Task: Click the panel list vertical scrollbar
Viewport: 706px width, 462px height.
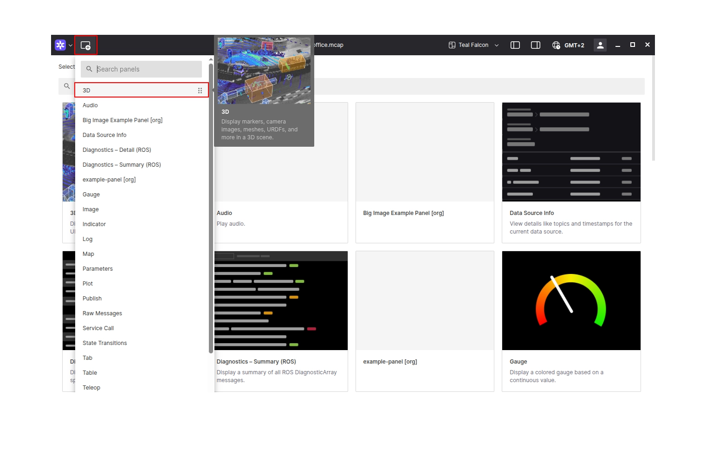Action: click(x=211, y=209)
